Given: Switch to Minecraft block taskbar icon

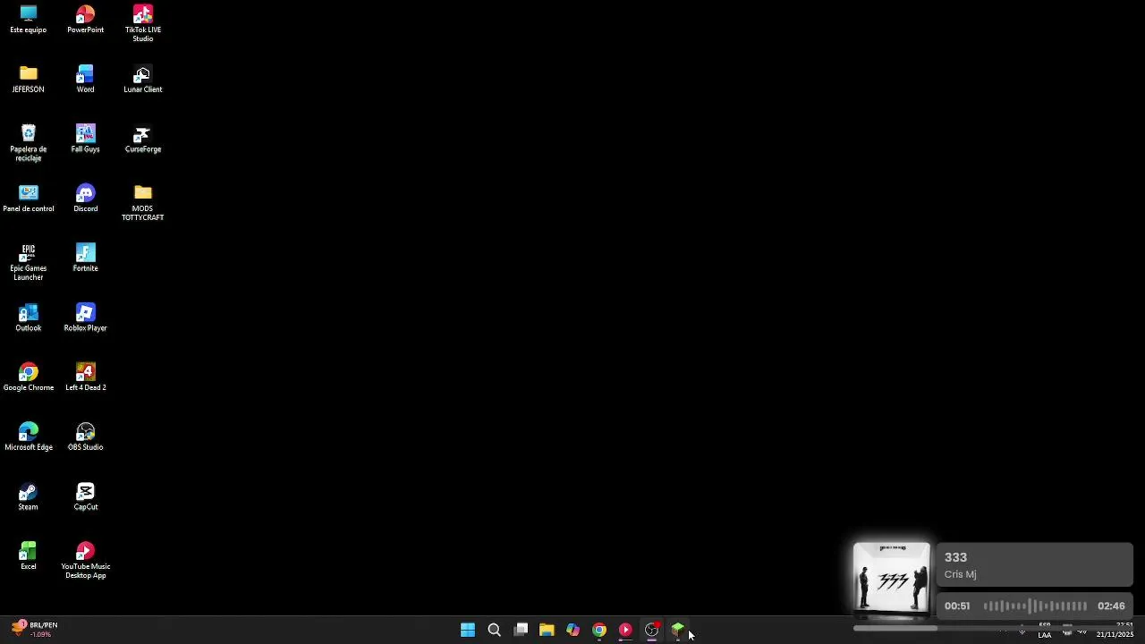Looking at the screenshot, I should (678, 630).
